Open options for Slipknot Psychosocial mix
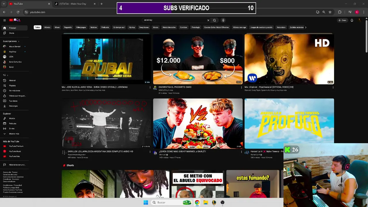This screenshot has height=207, width=368. (x=333, y=87)
